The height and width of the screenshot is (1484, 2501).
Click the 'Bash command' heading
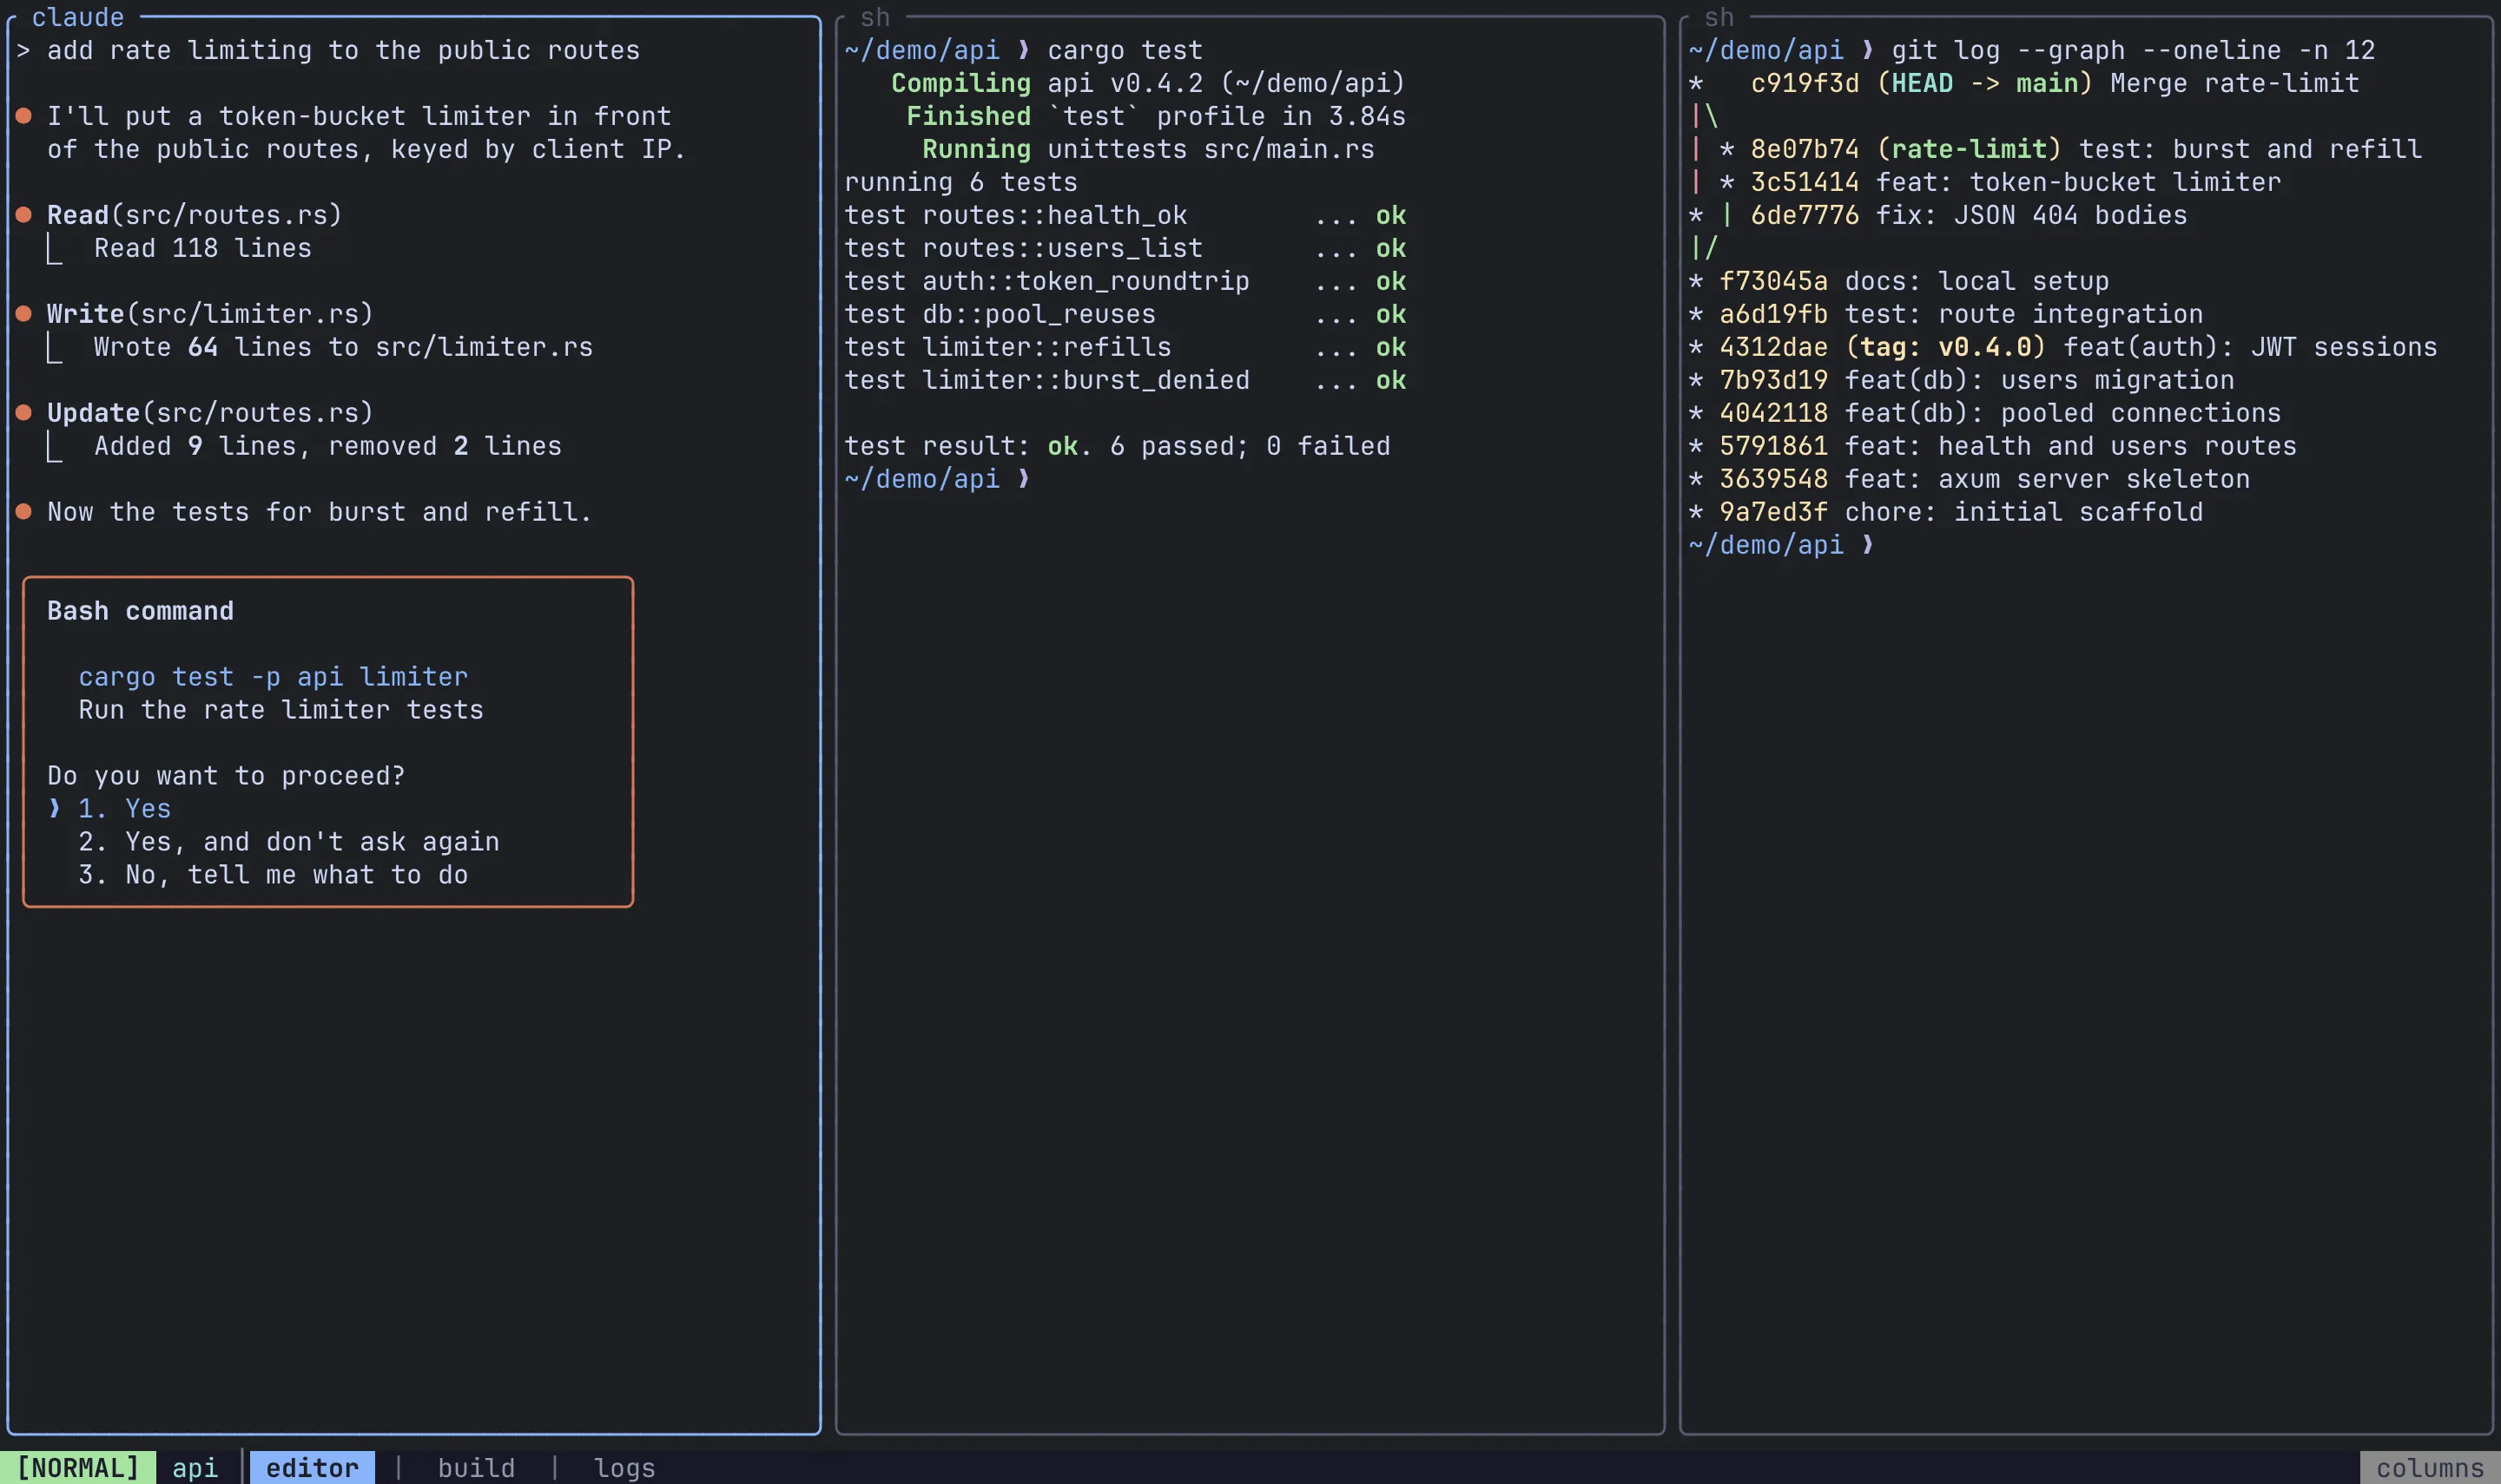(140, 610)
